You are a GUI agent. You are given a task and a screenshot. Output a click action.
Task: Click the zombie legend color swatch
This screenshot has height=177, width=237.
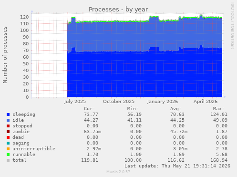coord(8,132)
